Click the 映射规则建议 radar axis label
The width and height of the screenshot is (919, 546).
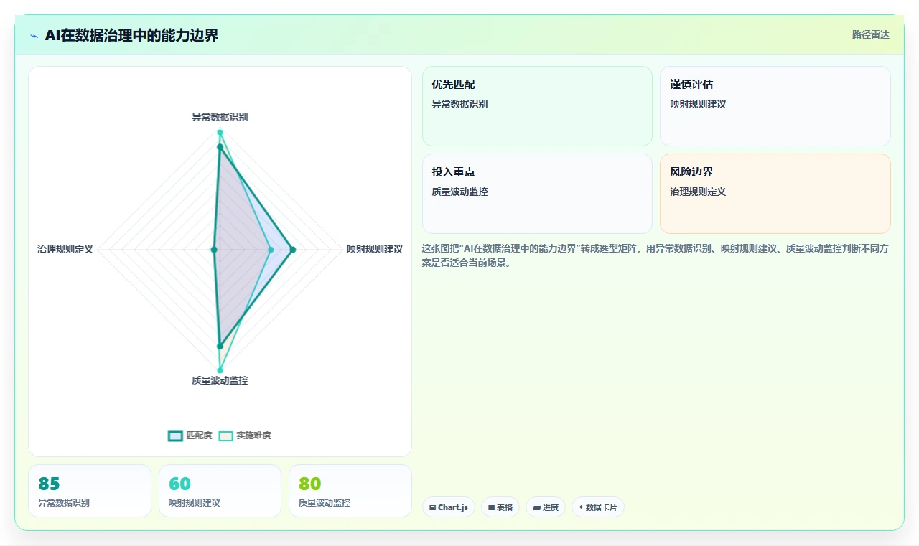point(375,249)
